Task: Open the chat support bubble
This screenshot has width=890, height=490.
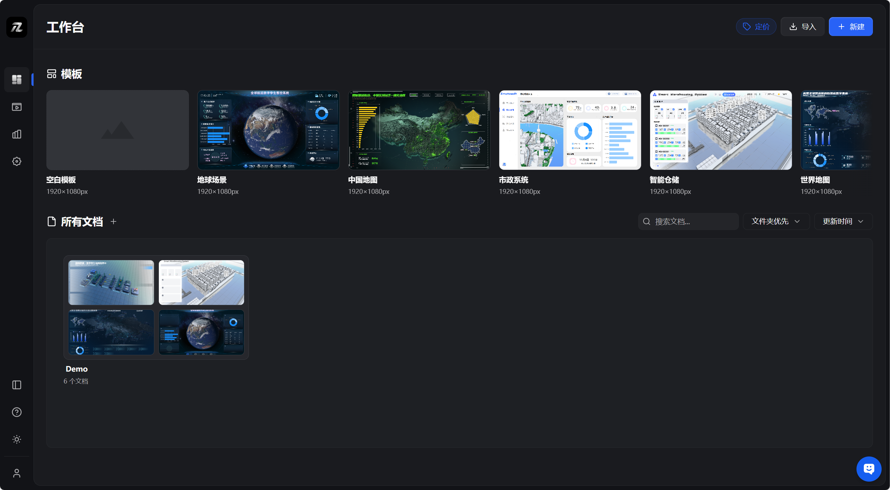Action: tap(869, 469)
